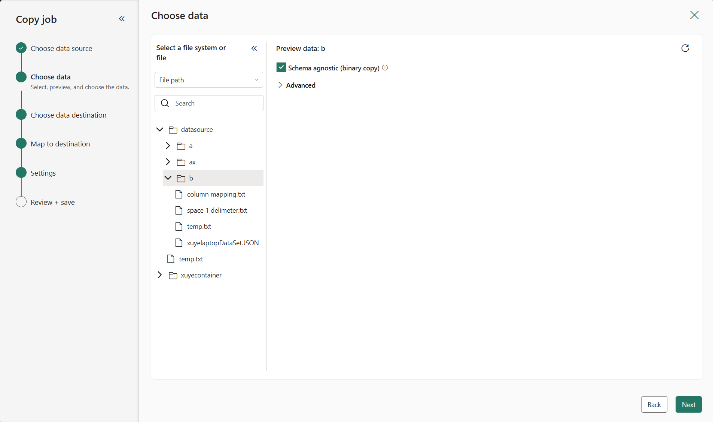Go to Choose data destination step
The height and width of the screenshot is (422, 713).
point(68,115)
